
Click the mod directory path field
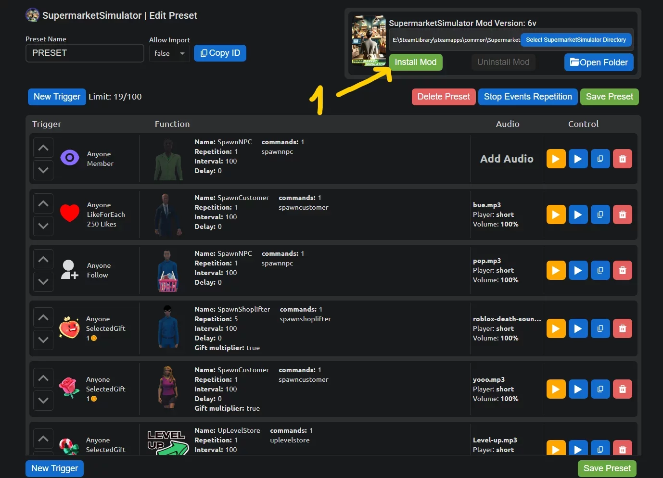[455, 40]
